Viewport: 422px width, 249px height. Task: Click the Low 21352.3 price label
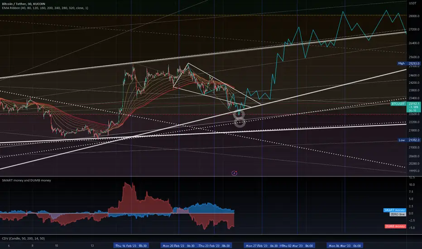409,140
